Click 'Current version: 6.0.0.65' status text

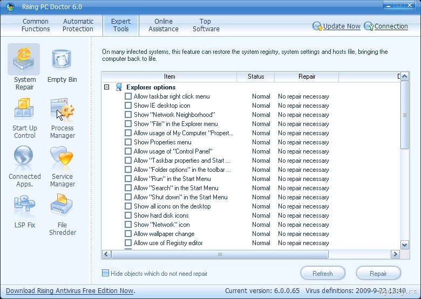click(262, 291)
